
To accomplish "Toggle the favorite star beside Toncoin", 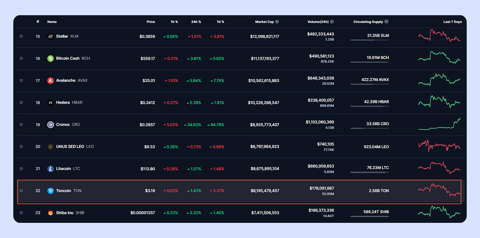I will tap(21, 191).
